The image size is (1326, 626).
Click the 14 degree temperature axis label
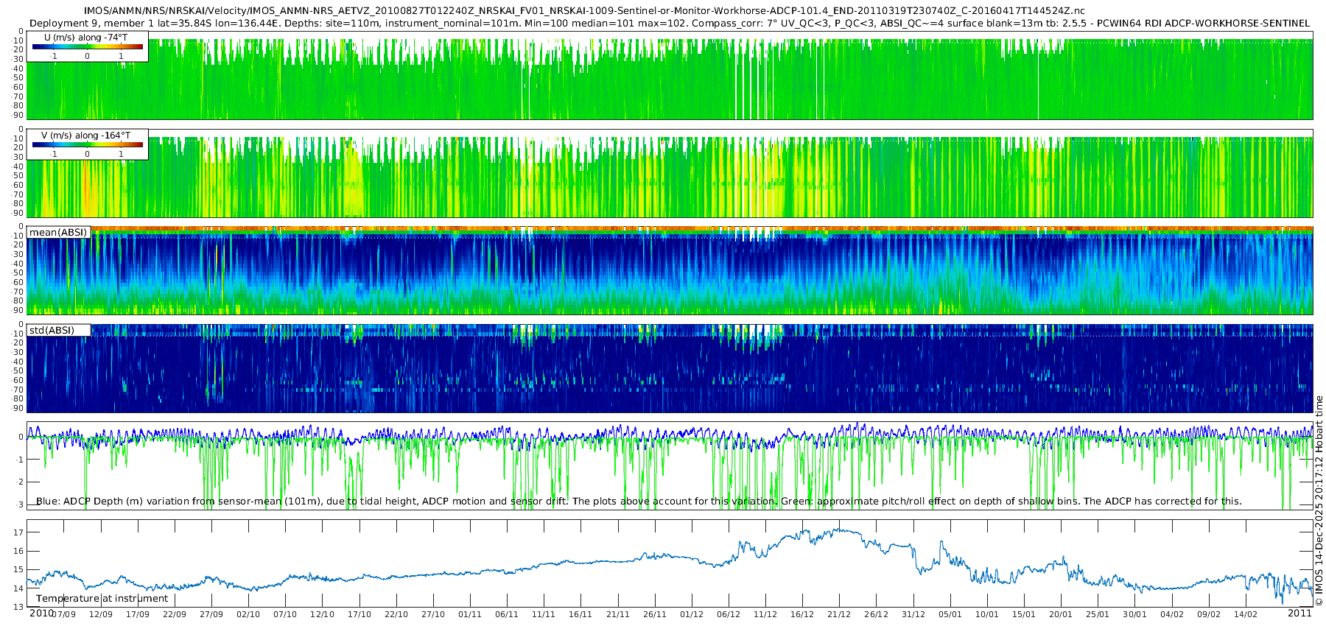tap(19, 588)
